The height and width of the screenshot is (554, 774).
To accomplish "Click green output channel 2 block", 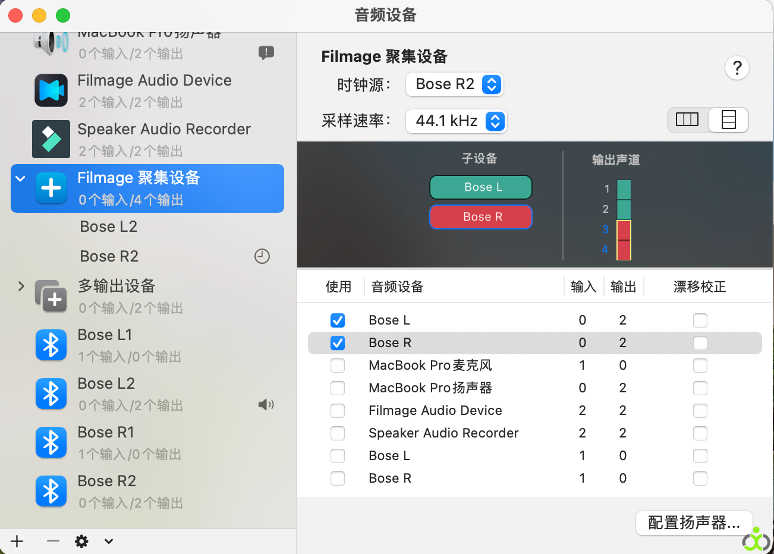I will tap(624, 210).
